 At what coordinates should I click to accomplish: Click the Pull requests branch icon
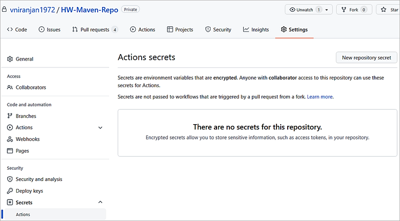pos(75,29)
